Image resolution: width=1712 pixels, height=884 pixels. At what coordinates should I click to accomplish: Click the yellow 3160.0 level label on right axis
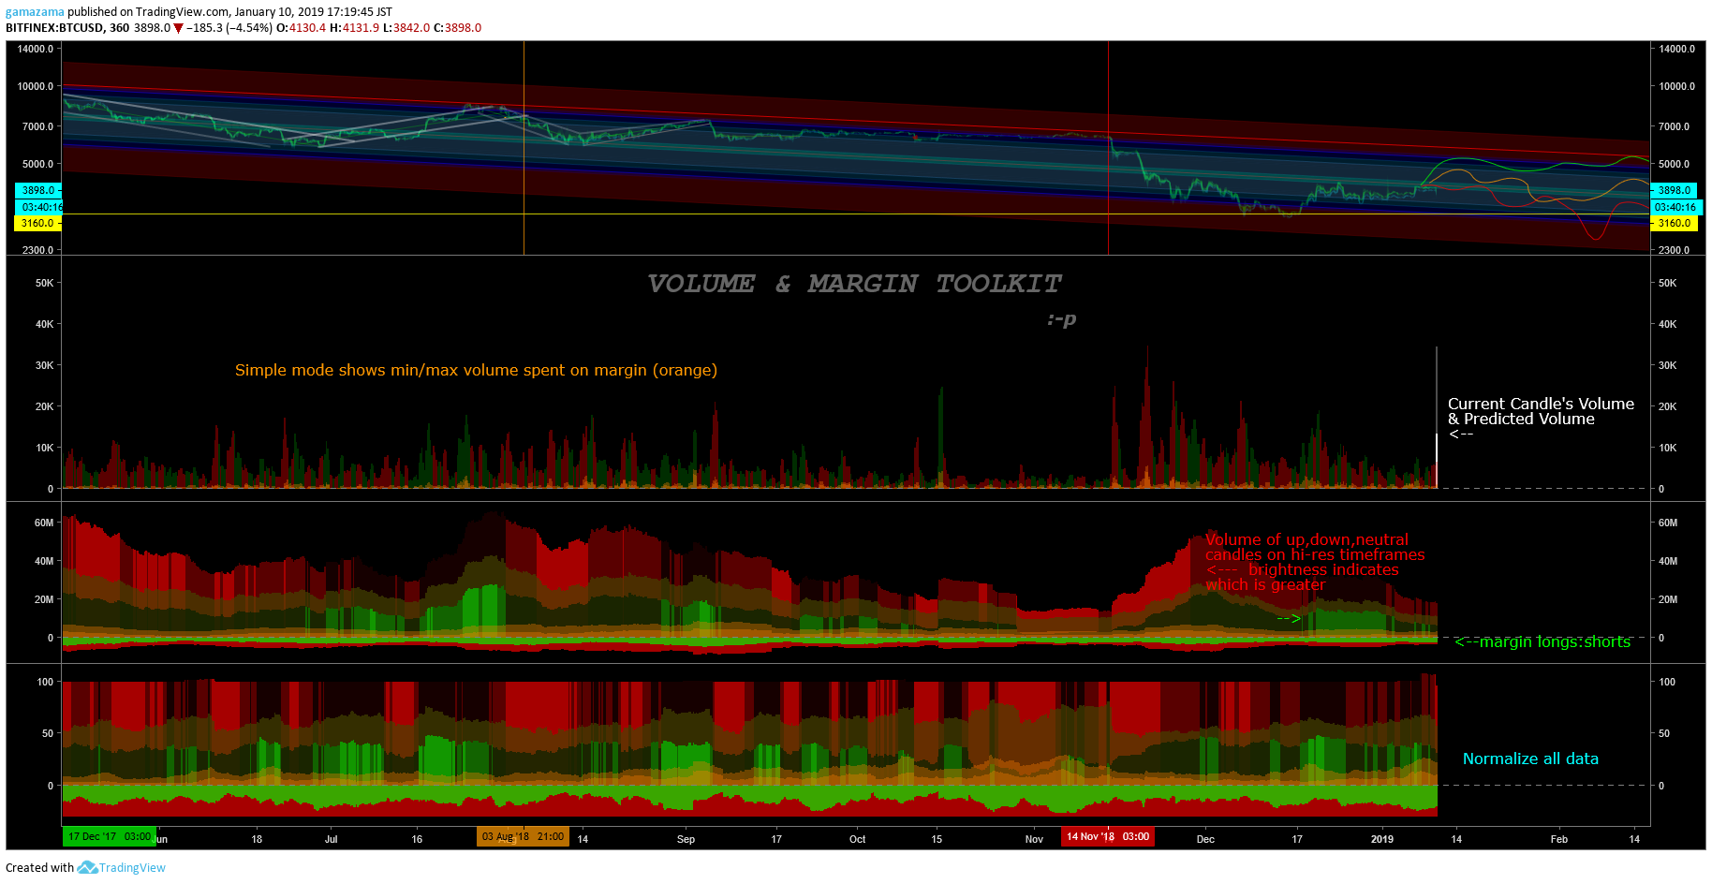pyautogui.click(x=1675, y=223)
